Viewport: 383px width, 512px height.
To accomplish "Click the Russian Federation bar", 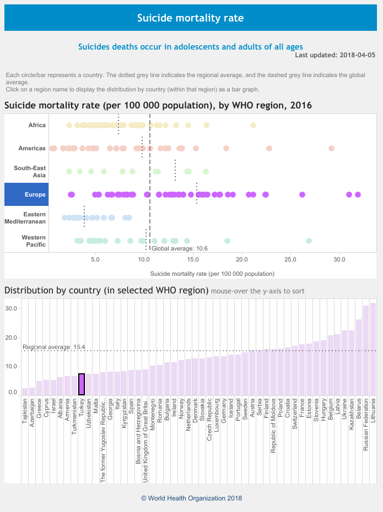I will (x=366, y=350).
